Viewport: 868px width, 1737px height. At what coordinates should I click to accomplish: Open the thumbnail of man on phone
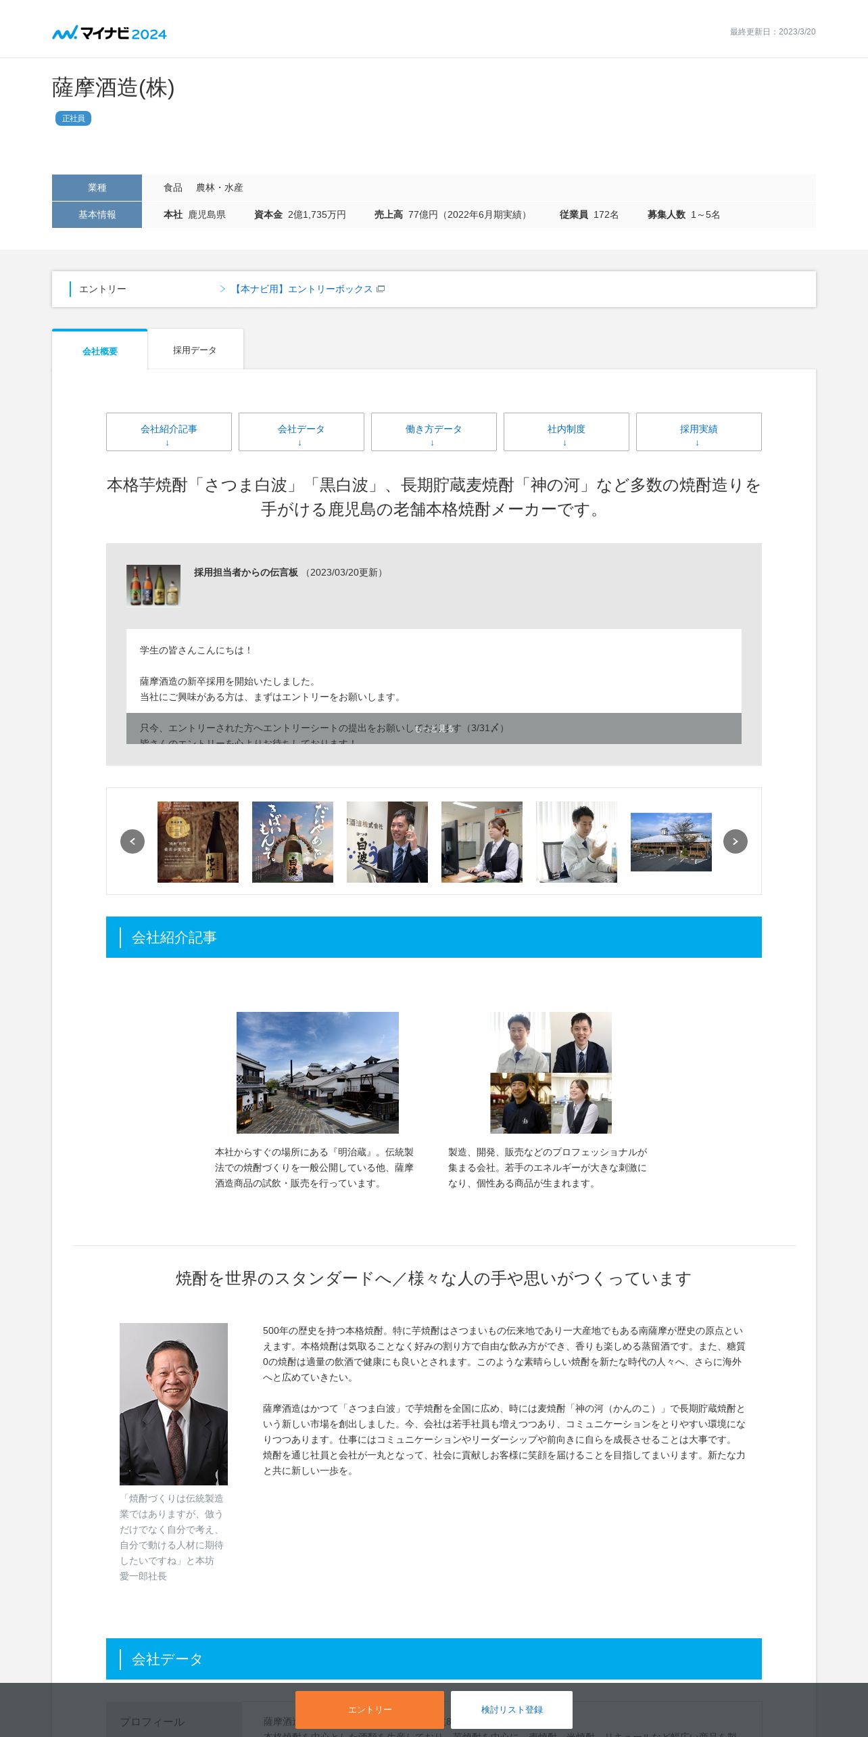(x=387, y=842)
